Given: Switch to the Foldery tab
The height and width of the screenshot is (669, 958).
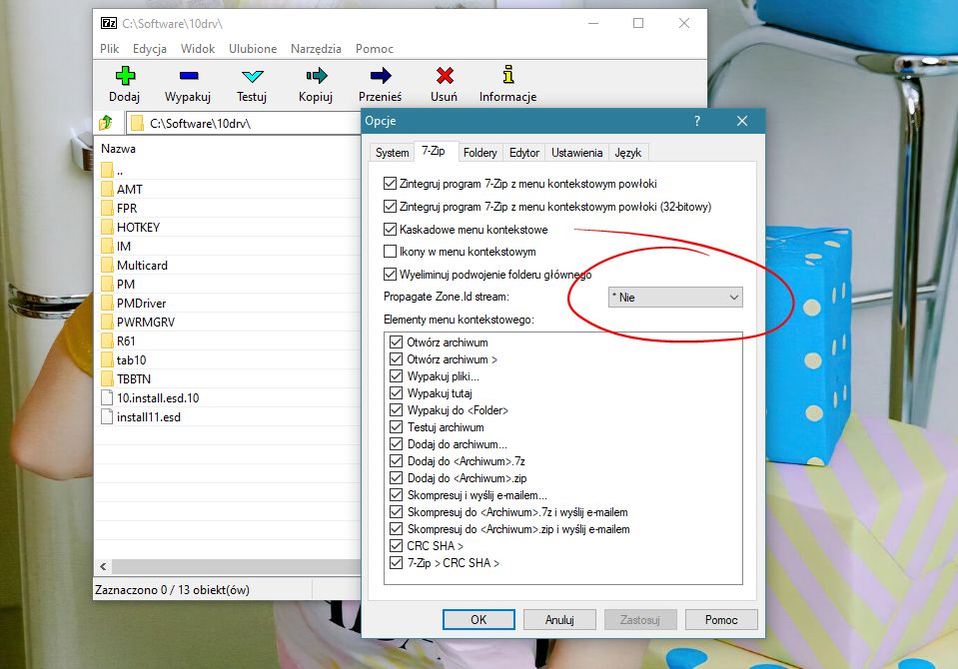Looking at the screenshot, I should pos(479,153).
